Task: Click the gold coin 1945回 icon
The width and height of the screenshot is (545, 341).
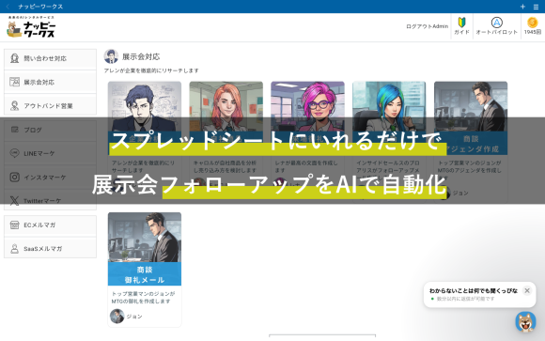Action: (532, 23)
